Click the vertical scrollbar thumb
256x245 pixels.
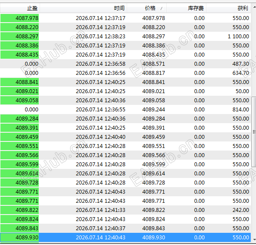(x=254, y=132)
